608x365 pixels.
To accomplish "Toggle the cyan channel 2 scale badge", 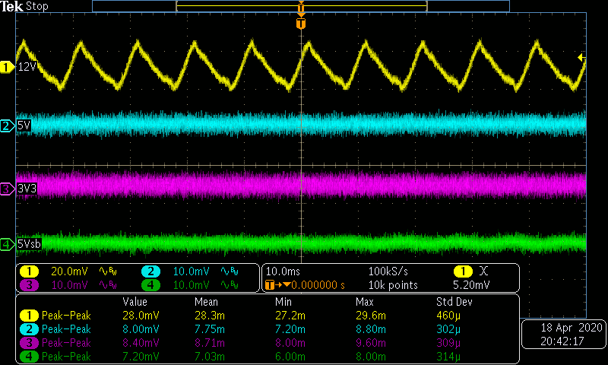I will point(150,271).
